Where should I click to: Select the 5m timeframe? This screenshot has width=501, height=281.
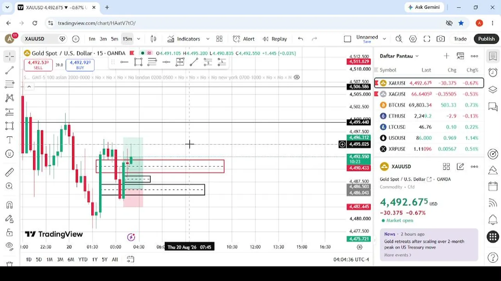tap(114, 39)
